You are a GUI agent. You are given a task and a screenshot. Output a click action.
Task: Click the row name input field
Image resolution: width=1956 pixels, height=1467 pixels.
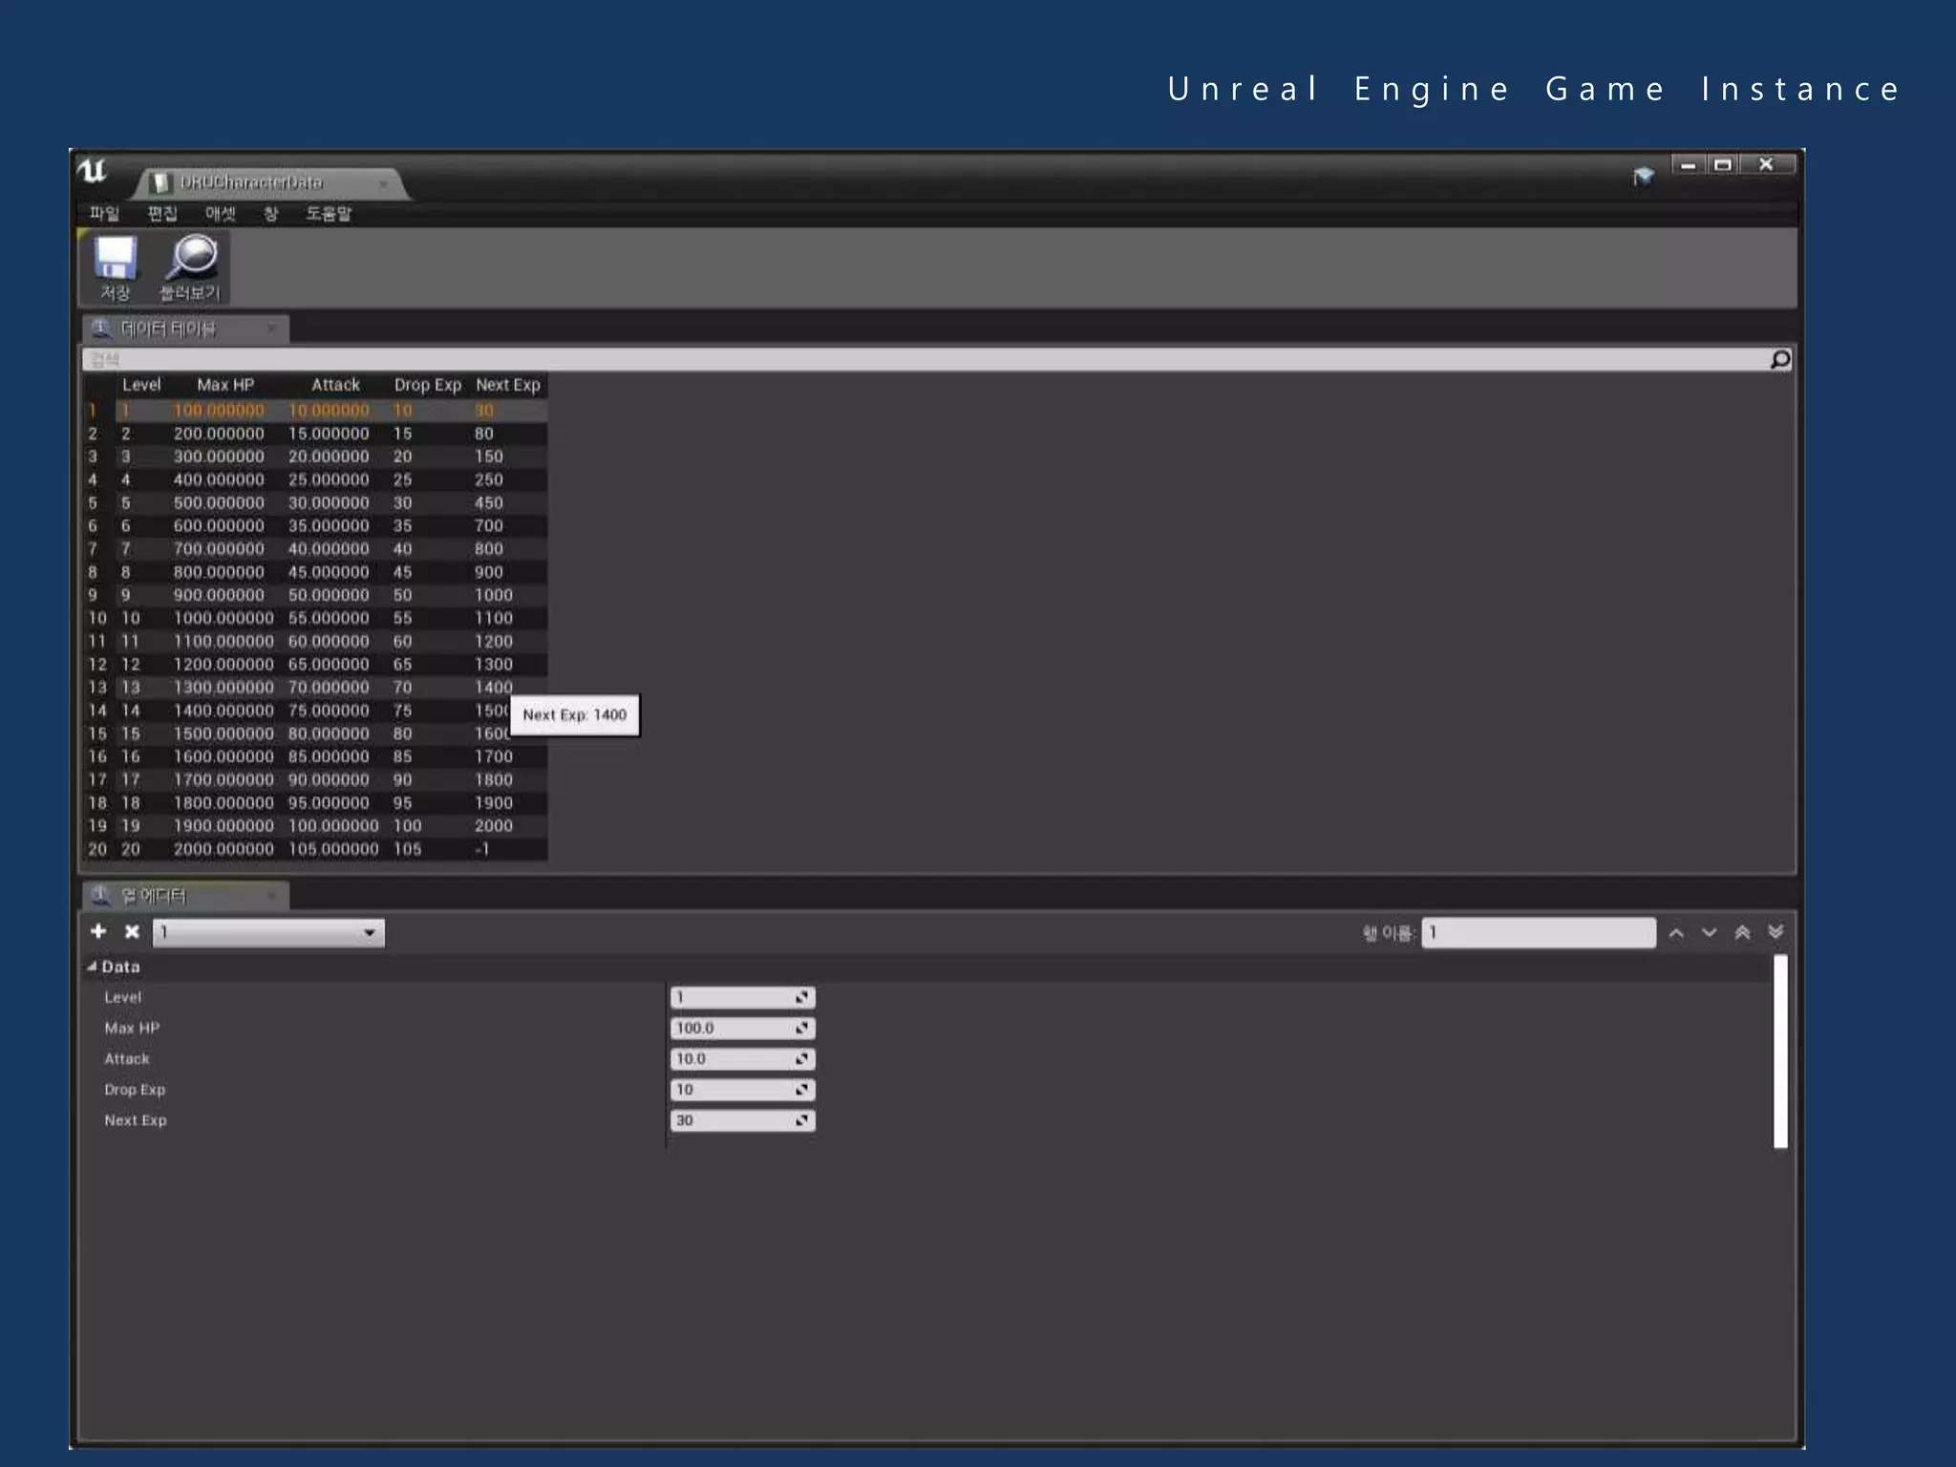(1538, 933)
